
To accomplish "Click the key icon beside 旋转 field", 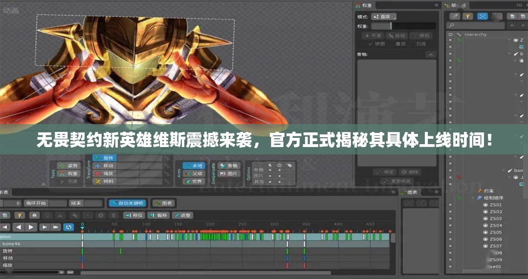I will tap(167, 158).
